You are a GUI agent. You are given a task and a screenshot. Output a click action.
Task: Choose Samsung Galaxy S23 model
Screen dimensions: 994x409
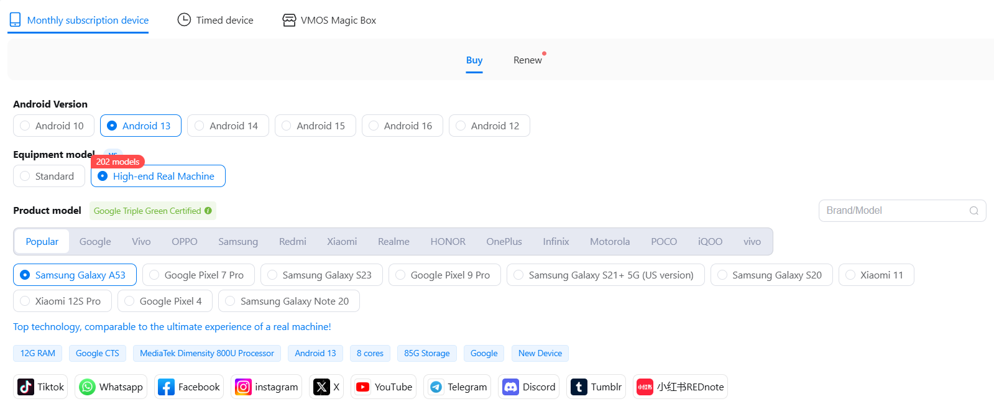tap(321, 275)
